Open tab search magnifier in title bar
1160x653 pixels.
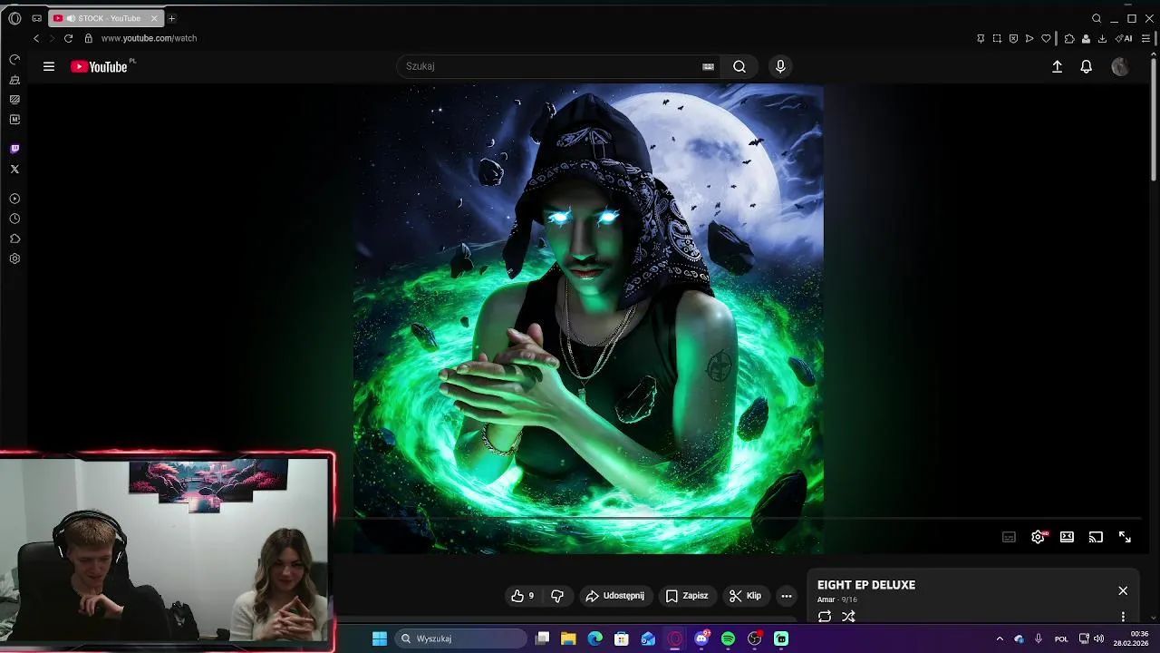click(x=1097, y=18)
